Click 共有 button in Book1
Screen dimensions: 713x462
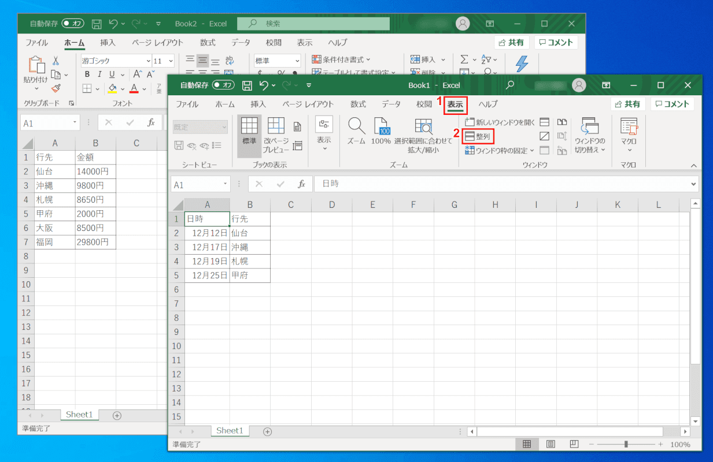coord(627,104)
